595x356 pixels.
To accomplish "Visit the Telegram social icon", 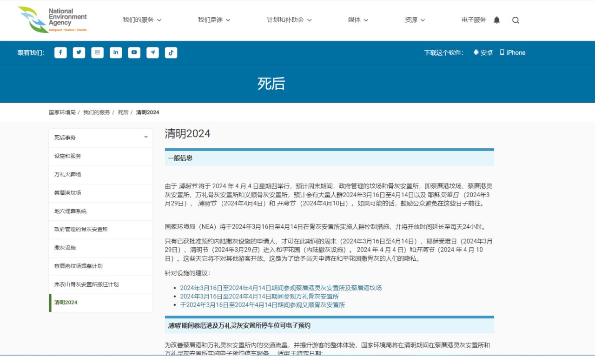I will tap(152, 53).
